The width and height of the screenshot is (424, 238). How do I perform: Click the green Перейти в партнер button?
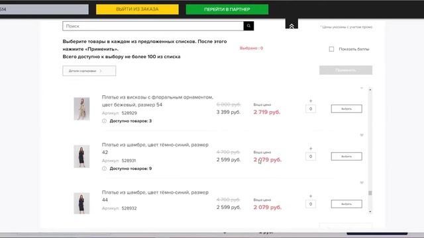click(x=227, y=9)
